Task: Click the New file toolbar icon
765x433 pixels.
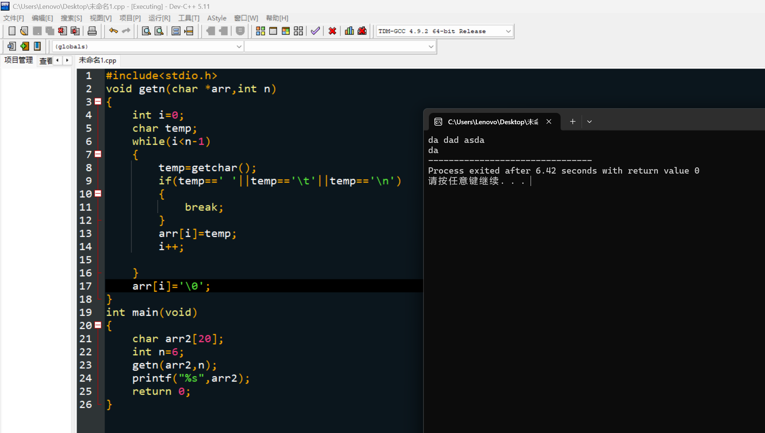Action: point(12,31)
